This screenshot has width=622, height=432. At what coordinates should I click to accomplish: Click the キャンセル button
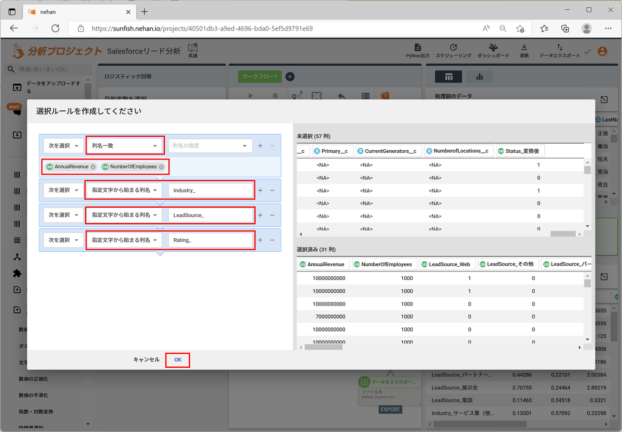click(146, 359)
